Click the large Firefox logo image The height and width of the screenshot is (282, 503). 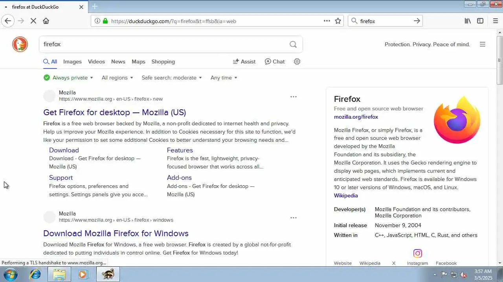[457, 120]
